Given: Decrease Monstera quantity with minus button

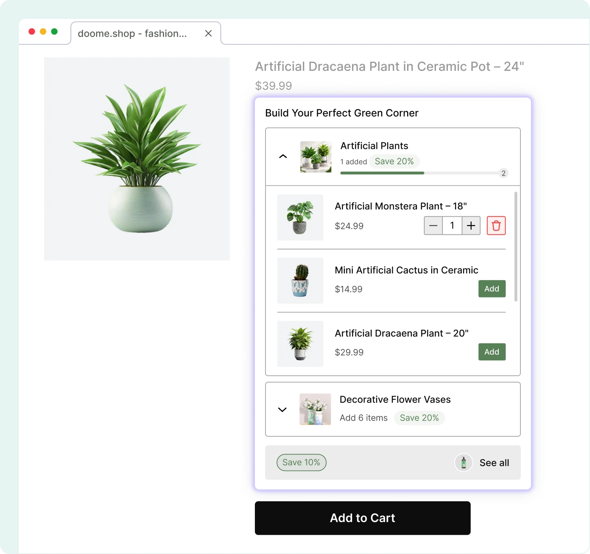Looking at the screenshot, I should [x=433, y=225].
